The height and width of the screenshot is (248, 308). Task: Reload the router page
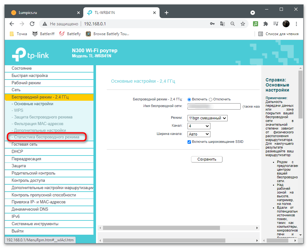[x=32, y=24]
